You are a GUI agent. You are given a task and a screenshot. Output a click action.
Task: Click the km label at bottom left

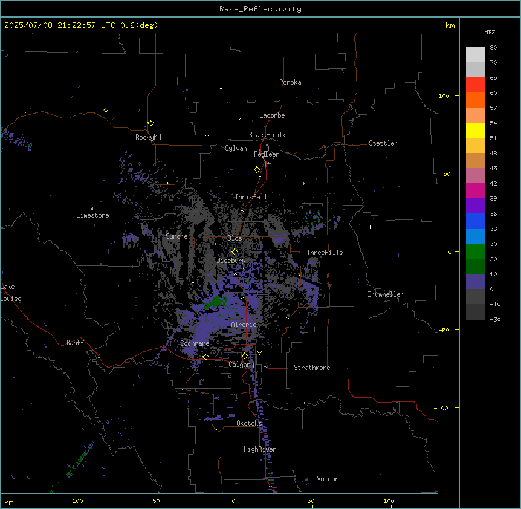coord(9,502)
